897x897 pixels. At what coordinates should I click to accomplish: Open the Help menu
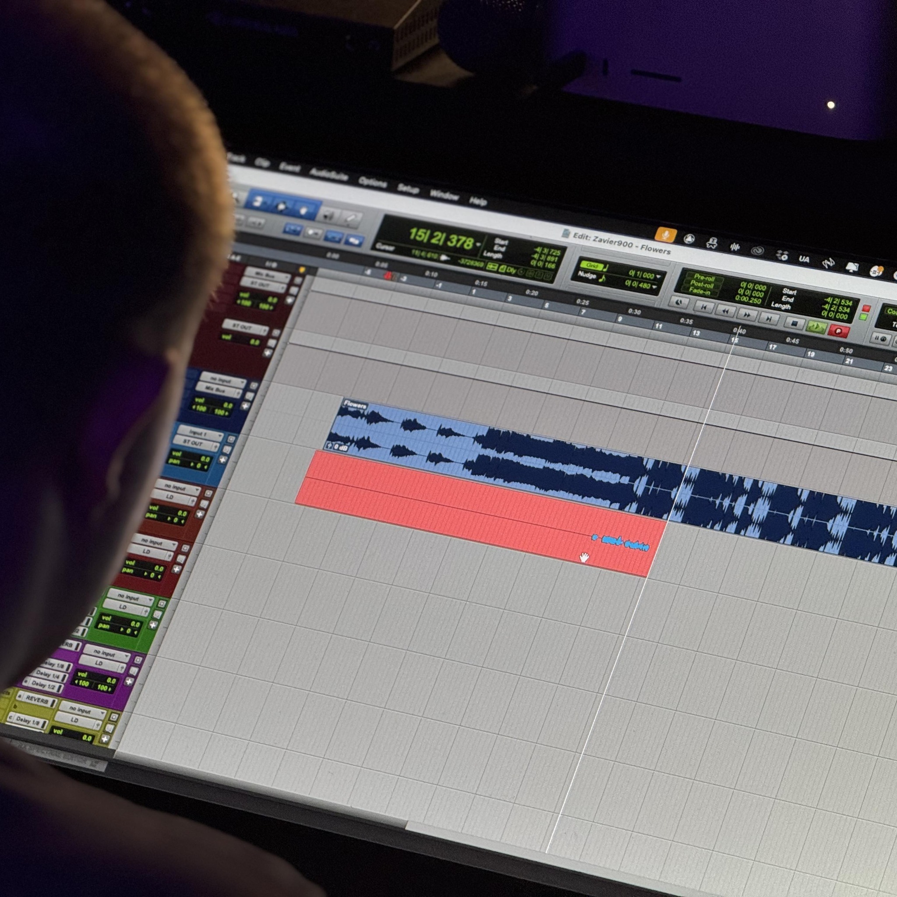[x=478, y=201]
